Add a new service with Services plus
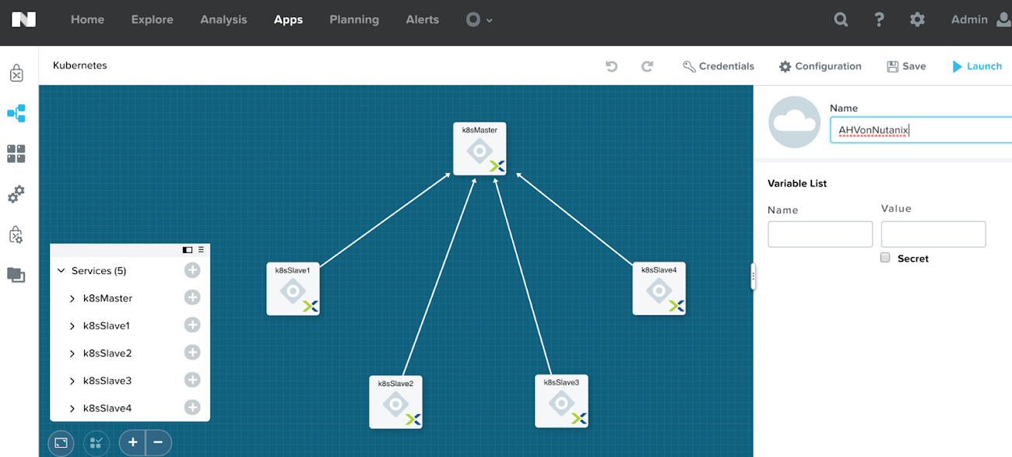Viewport: 1012px width, 457px height. coord(192,270)
